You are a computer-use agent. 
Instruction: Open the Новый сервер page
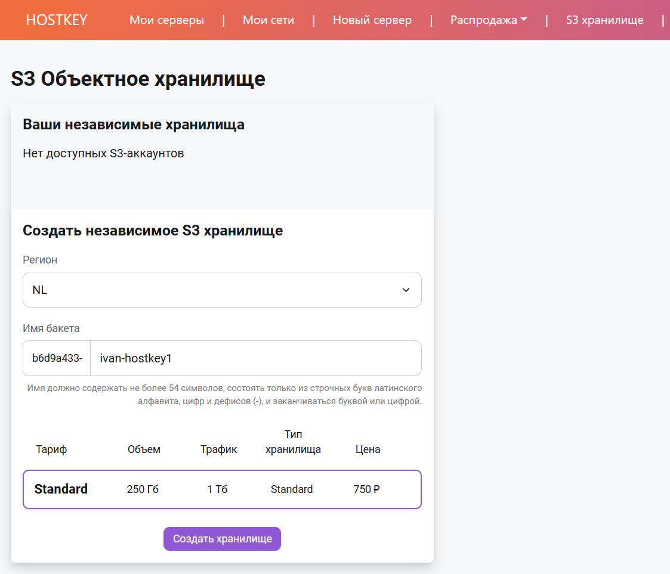tap(372, 20)
